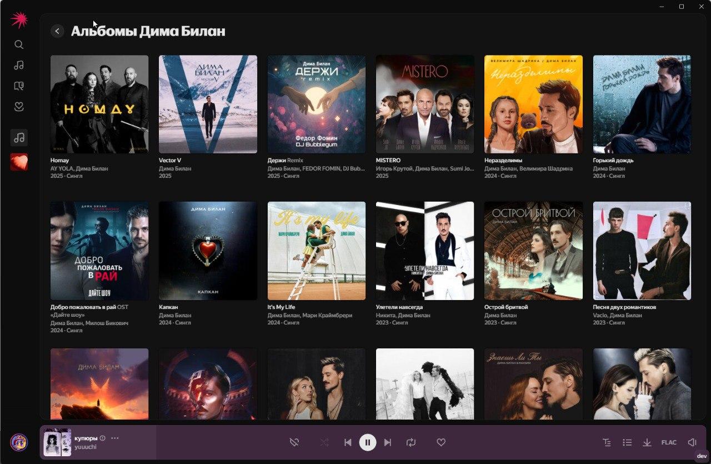Click the artists line under Песня двух романтиков
711x464 pixels.
618,315
